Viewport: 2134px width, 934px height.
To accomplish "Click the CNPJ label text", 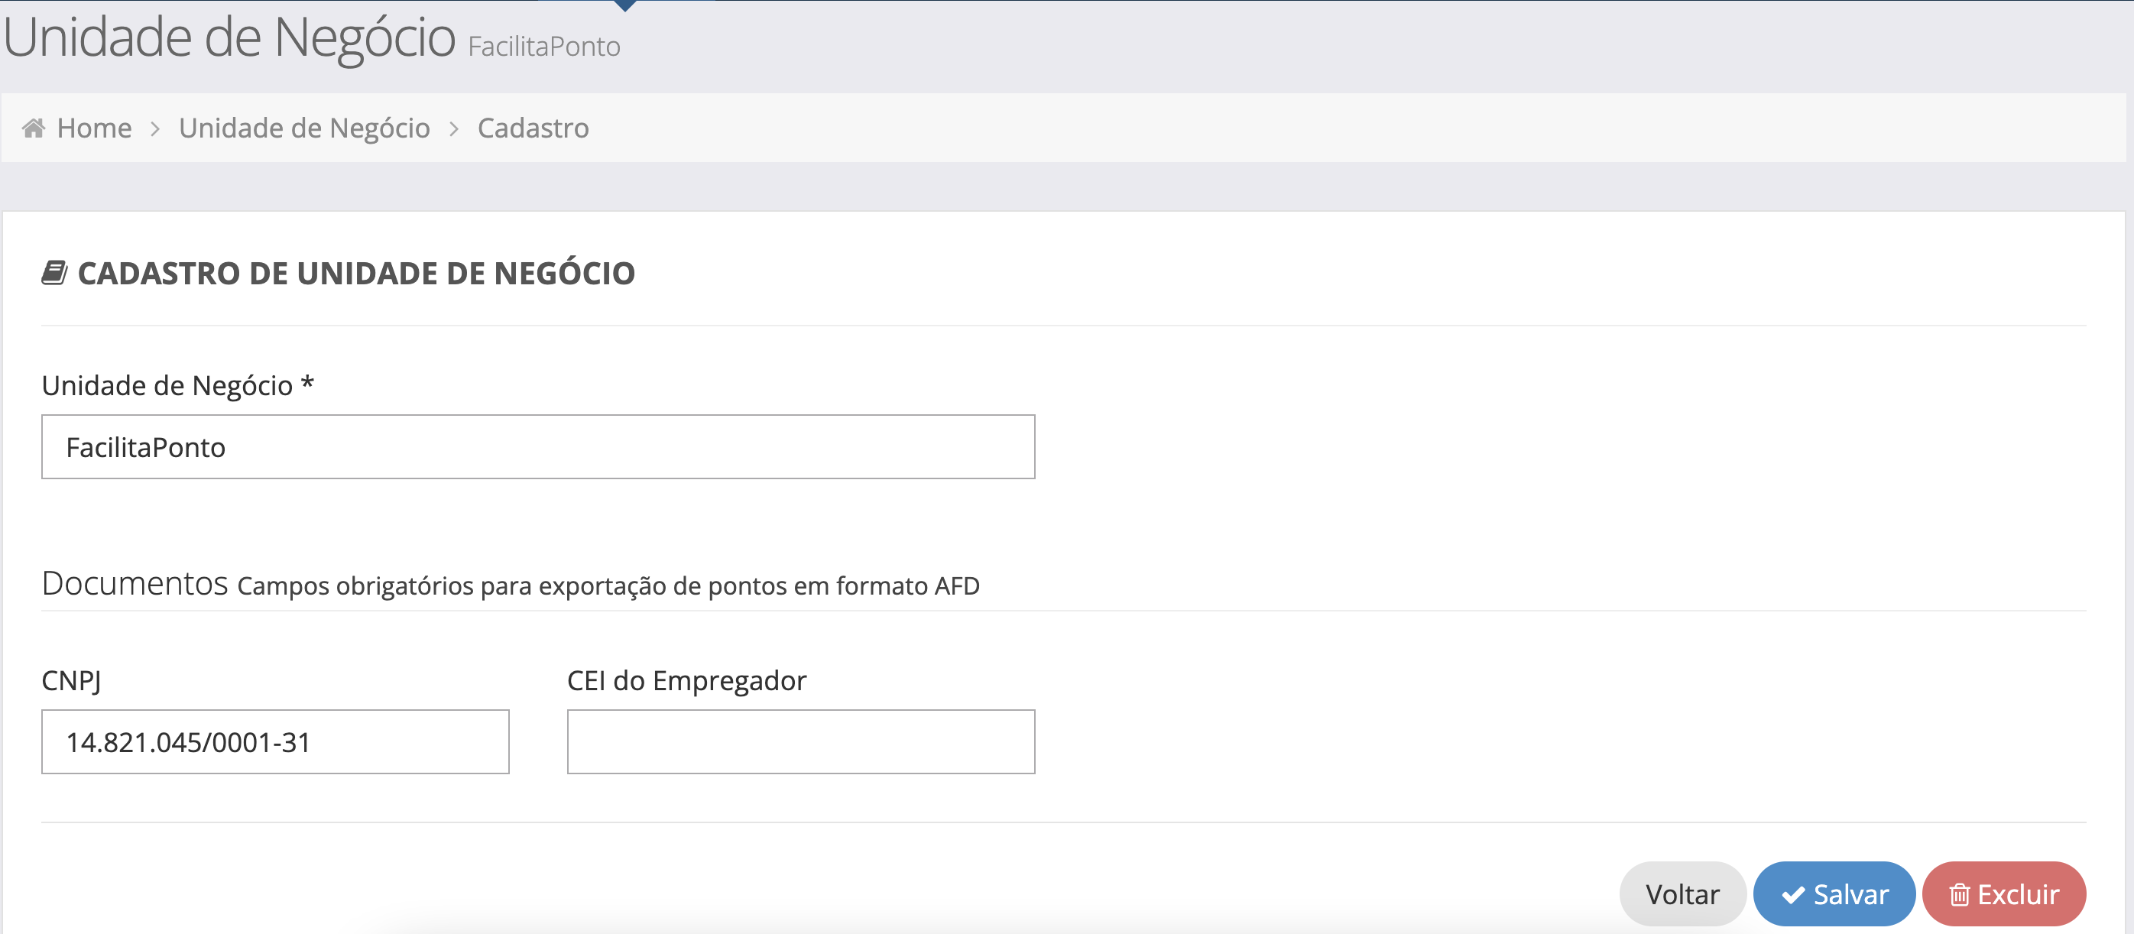I will [71, 680].
